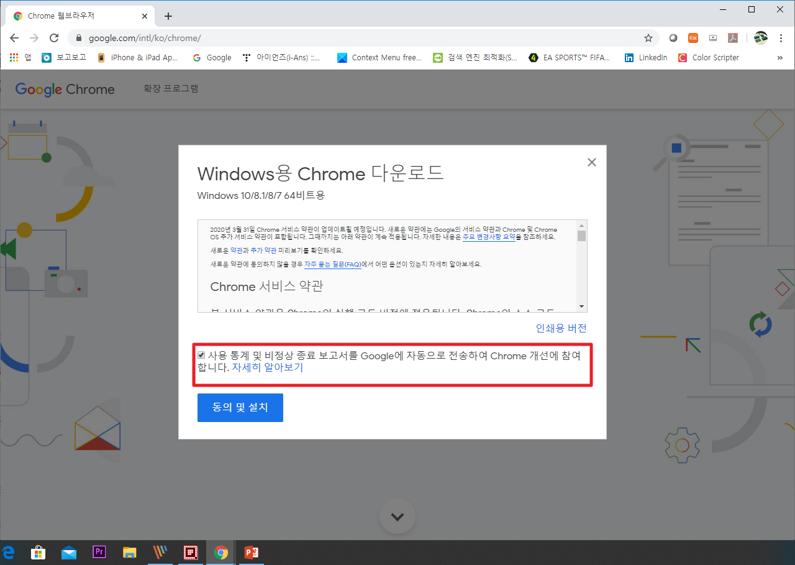Open the 자주 묻는 질문(FAQ) link
The image size is (795, 565).
pyautogui.click(x=333, y=264)
